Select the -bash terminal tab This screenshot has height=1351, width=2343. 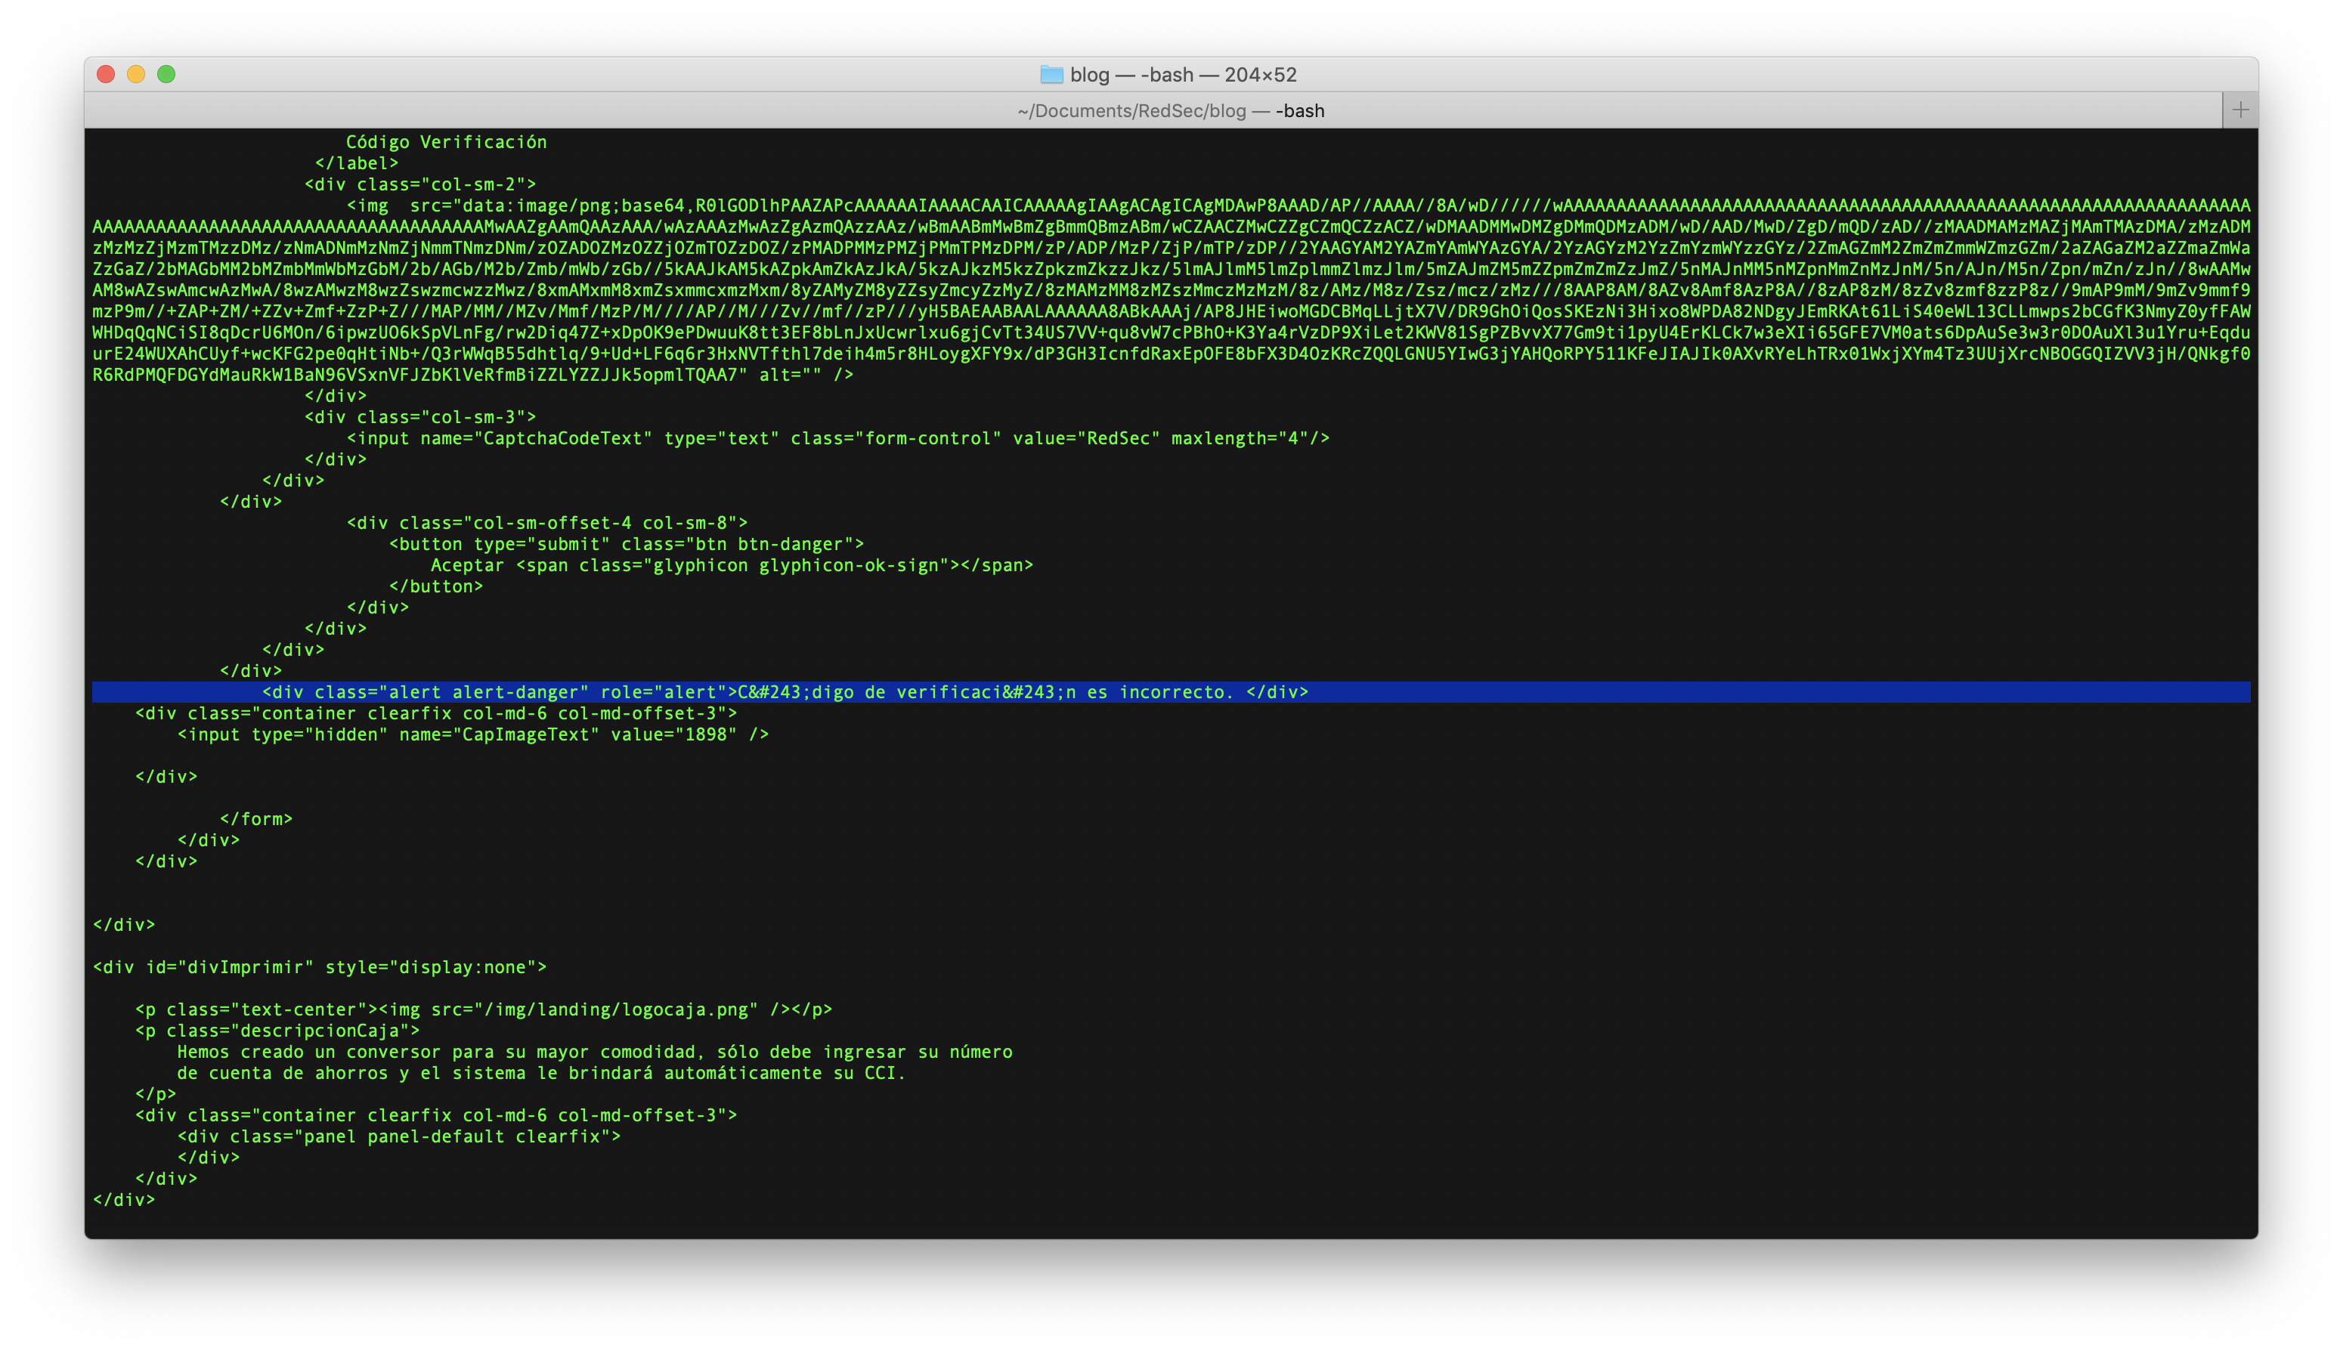1169,110
